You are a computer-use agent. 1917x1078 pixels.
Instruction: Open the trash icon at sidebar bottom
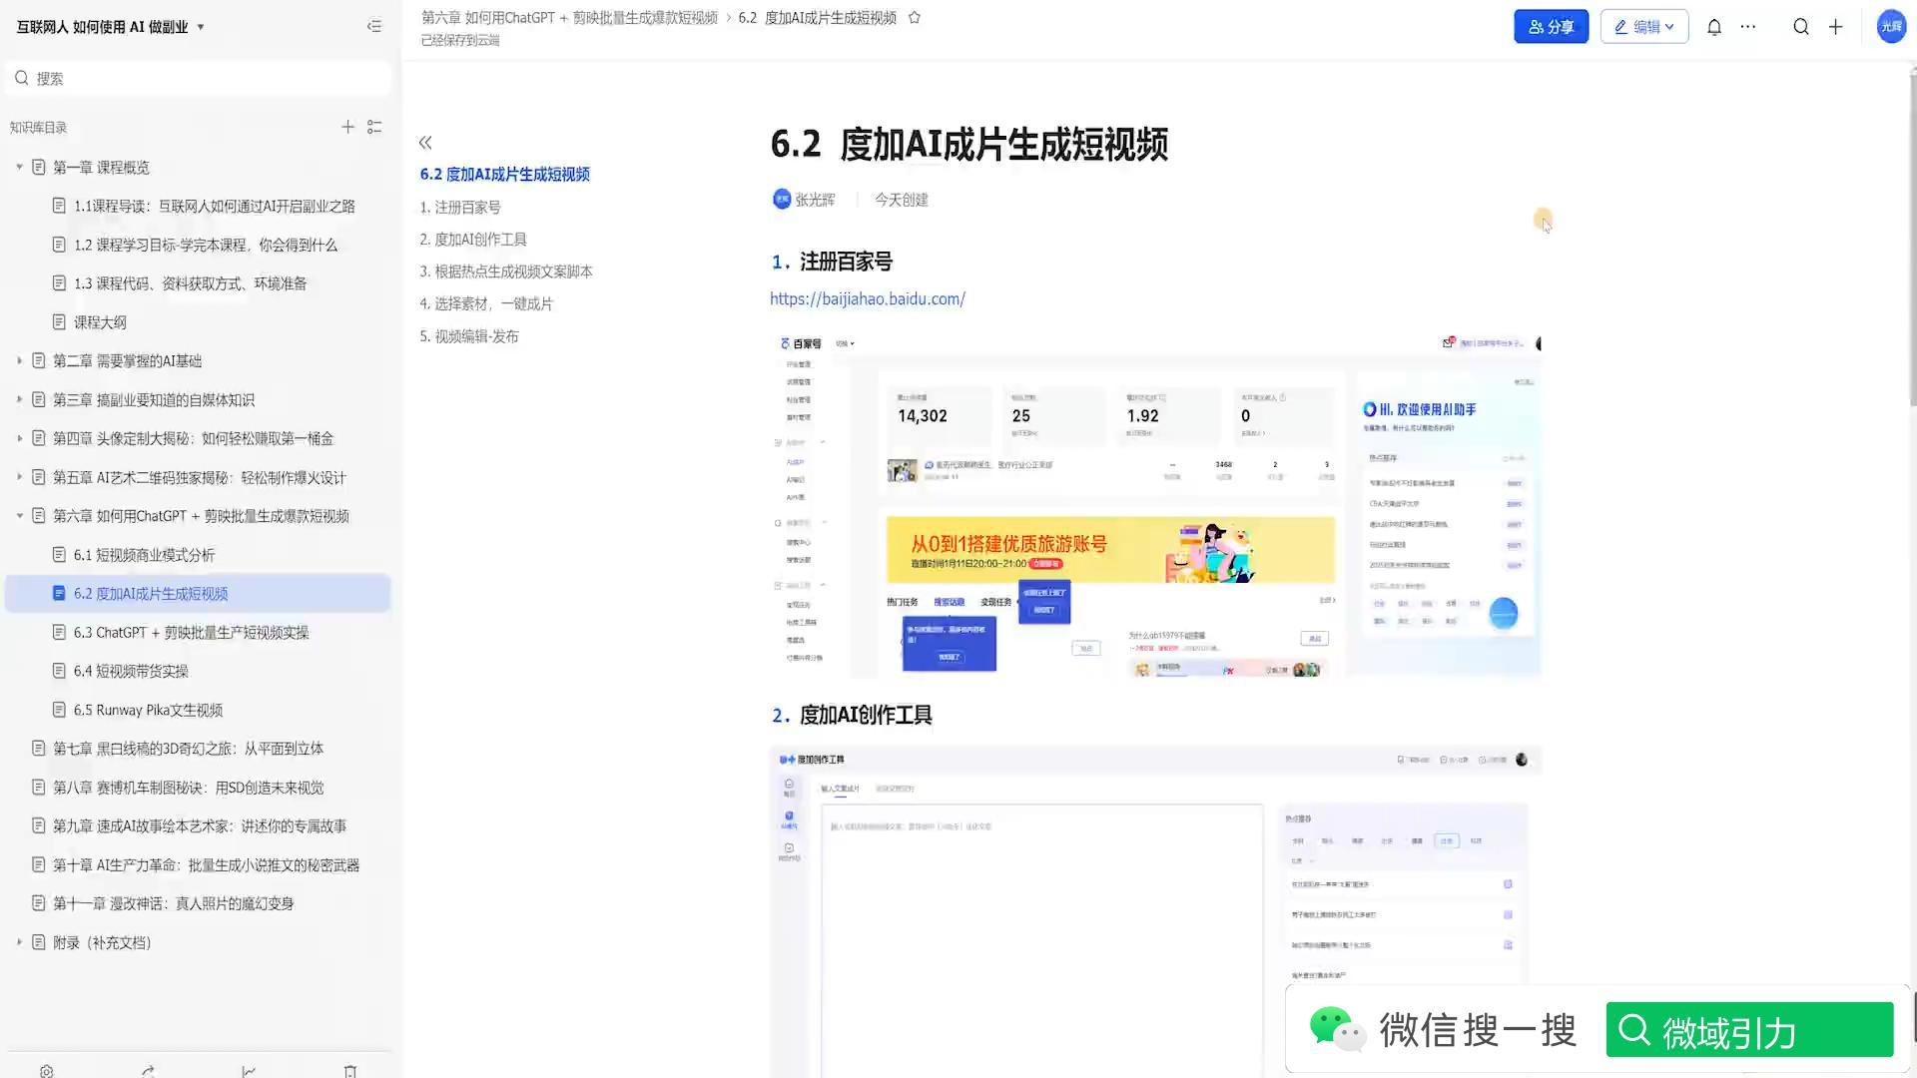coord(350,1071)
